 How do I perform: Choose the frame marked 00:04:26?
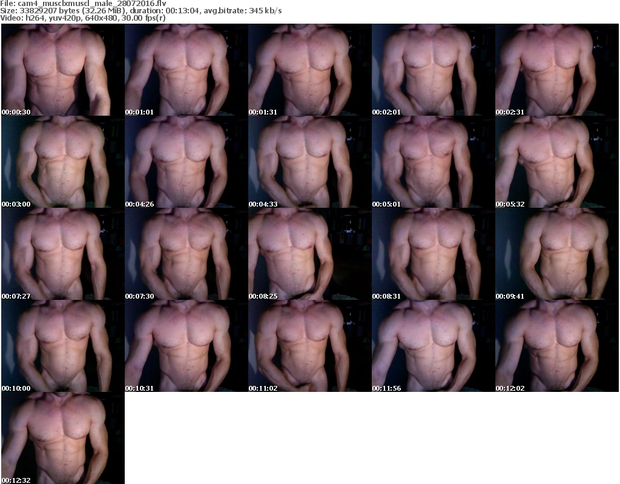coord(186,162)
